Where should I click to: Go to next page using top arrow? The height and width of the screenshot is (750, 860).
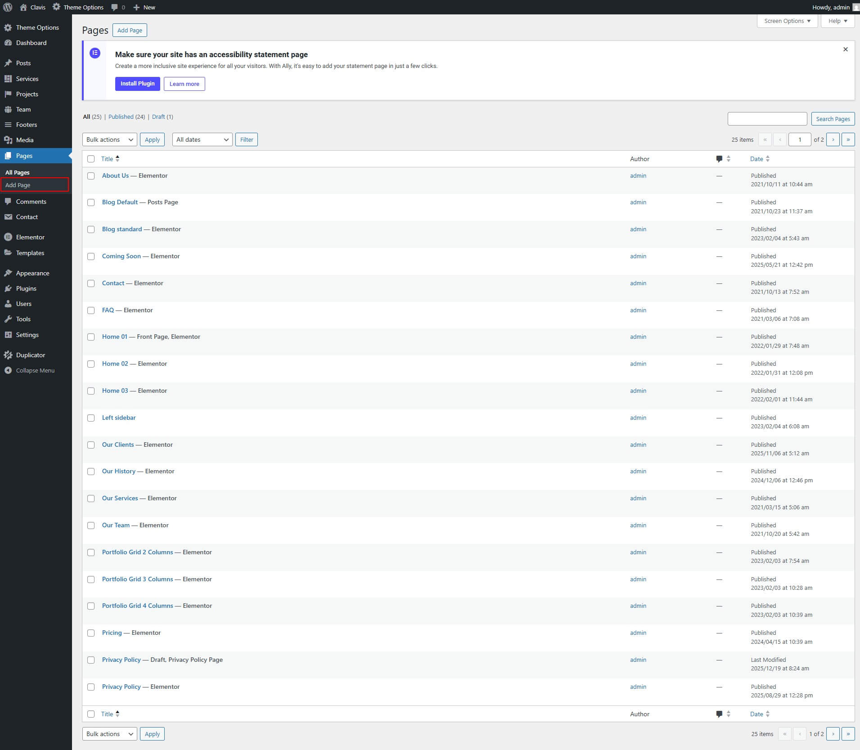click(833, 139)
